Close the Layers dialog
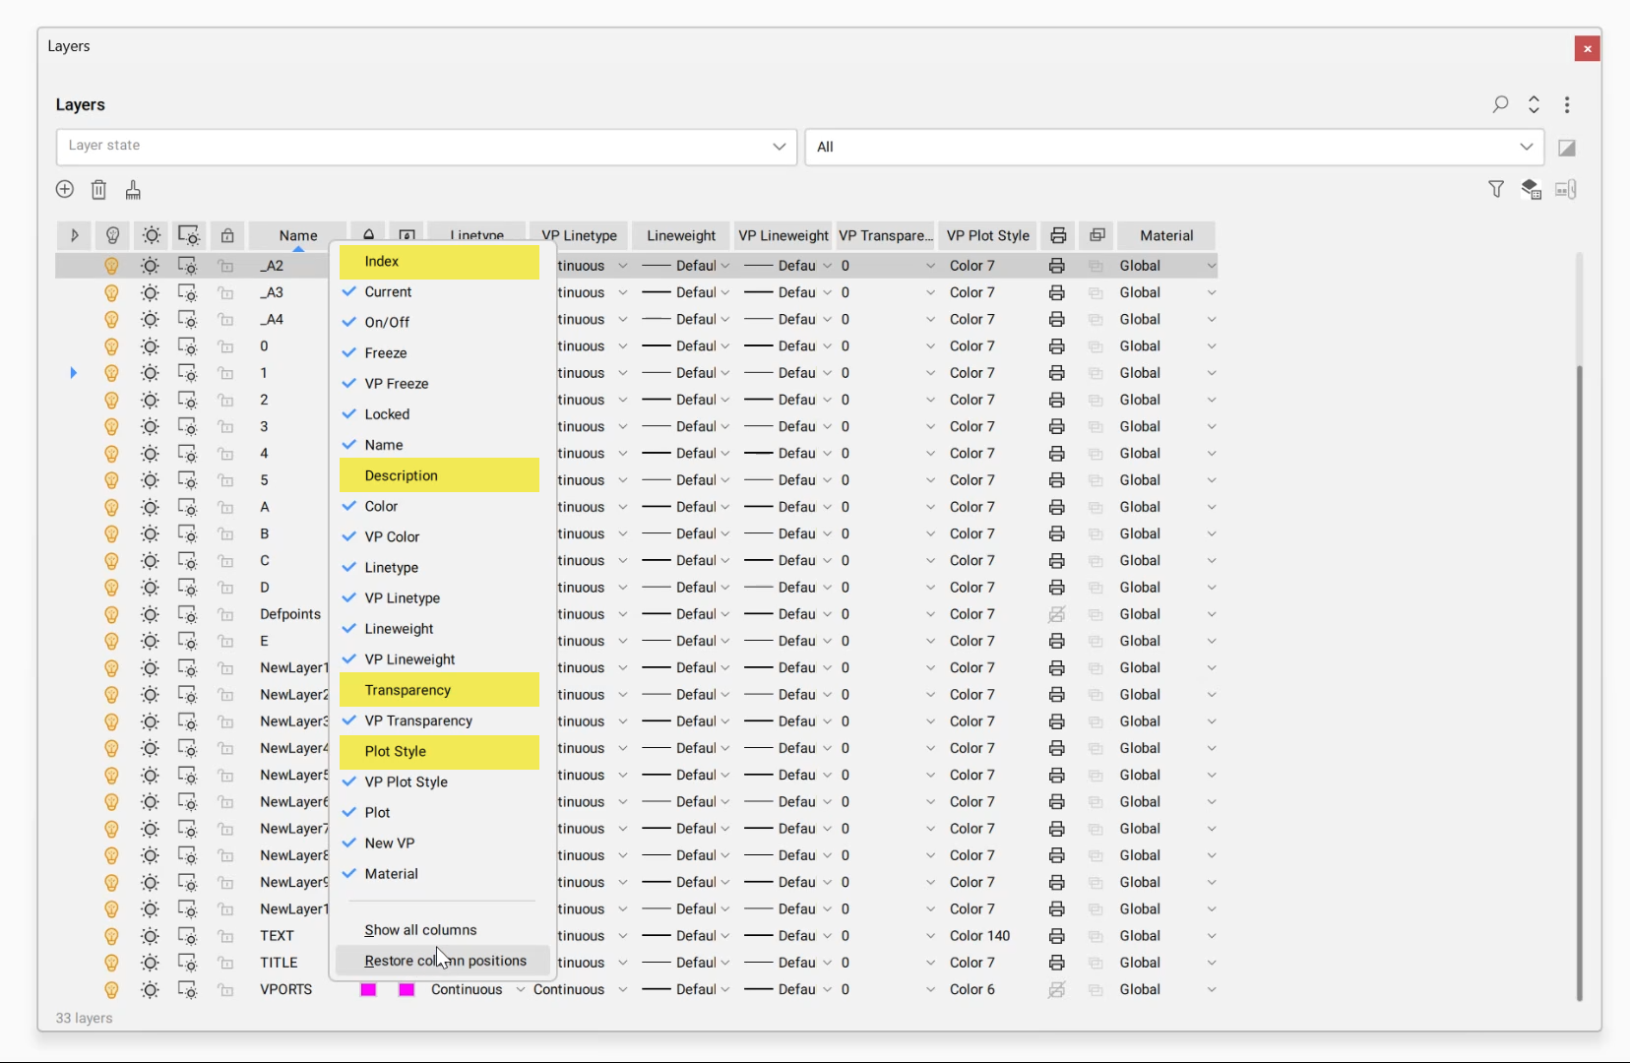The image size is (1630, 1063). click(1587, 48)
